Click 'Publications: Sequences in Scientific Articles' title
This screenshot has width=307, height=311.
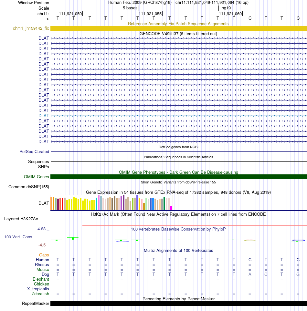pyautogui.click(x=178, y=157)
